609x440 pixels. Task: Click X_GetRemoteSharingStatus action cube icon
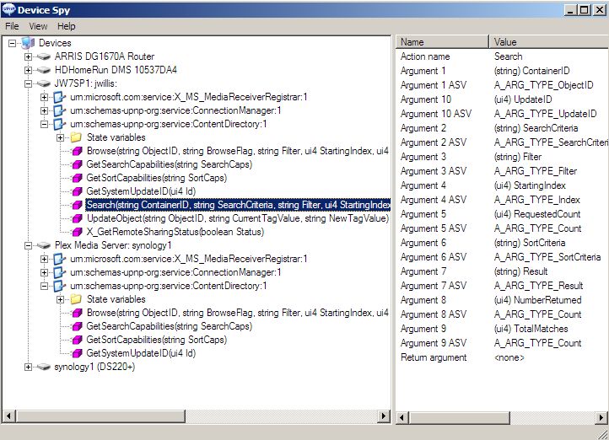(x=78, y=232)
